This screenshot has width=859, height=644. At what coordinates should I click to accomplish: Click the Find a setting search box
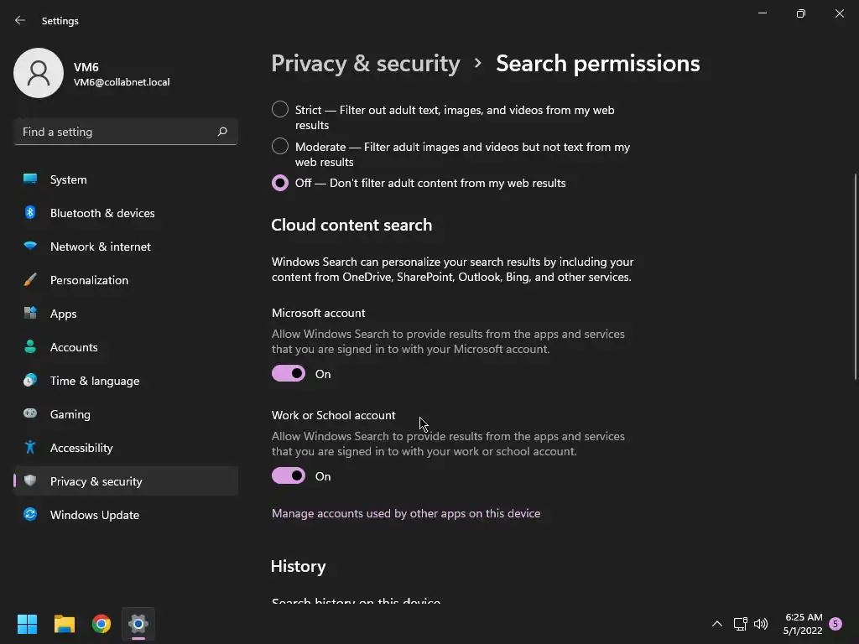click(x=116, y=132)
